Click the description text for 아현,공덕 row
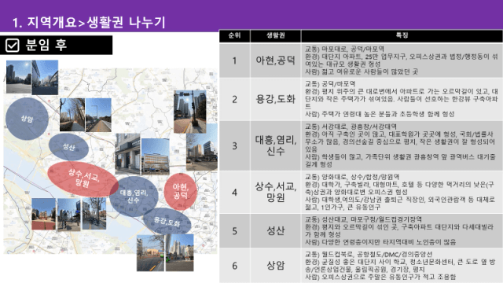Viewport: 503px width, 283px height. click(402, 61)
